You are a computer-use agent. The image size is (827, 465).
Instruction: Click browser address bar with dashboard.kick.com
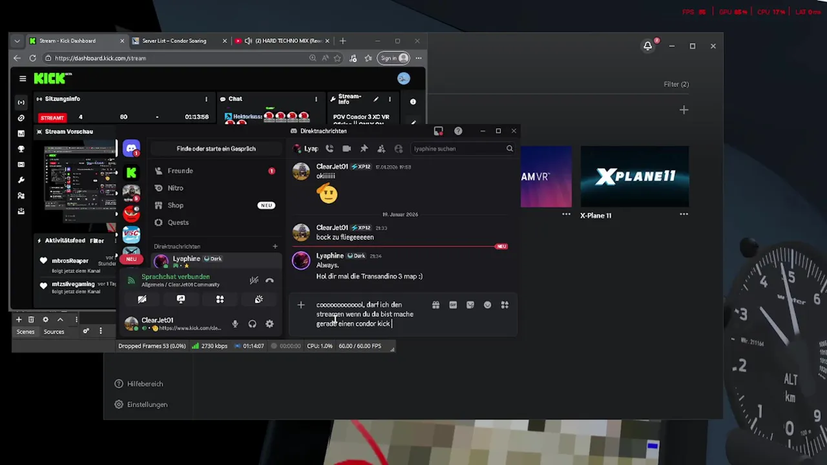tap(174, 58)
